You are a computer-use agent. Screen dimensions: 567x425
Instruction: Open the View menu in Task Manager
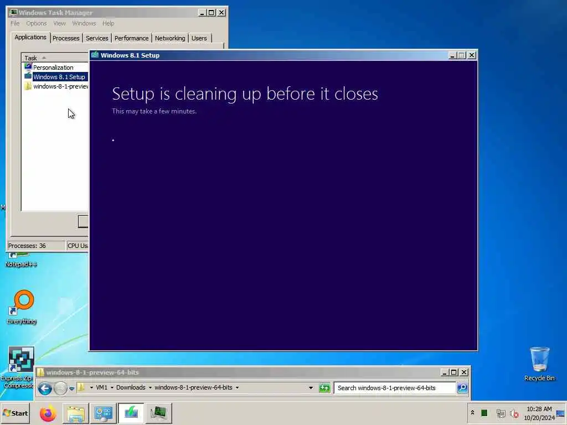click(59, 23)
